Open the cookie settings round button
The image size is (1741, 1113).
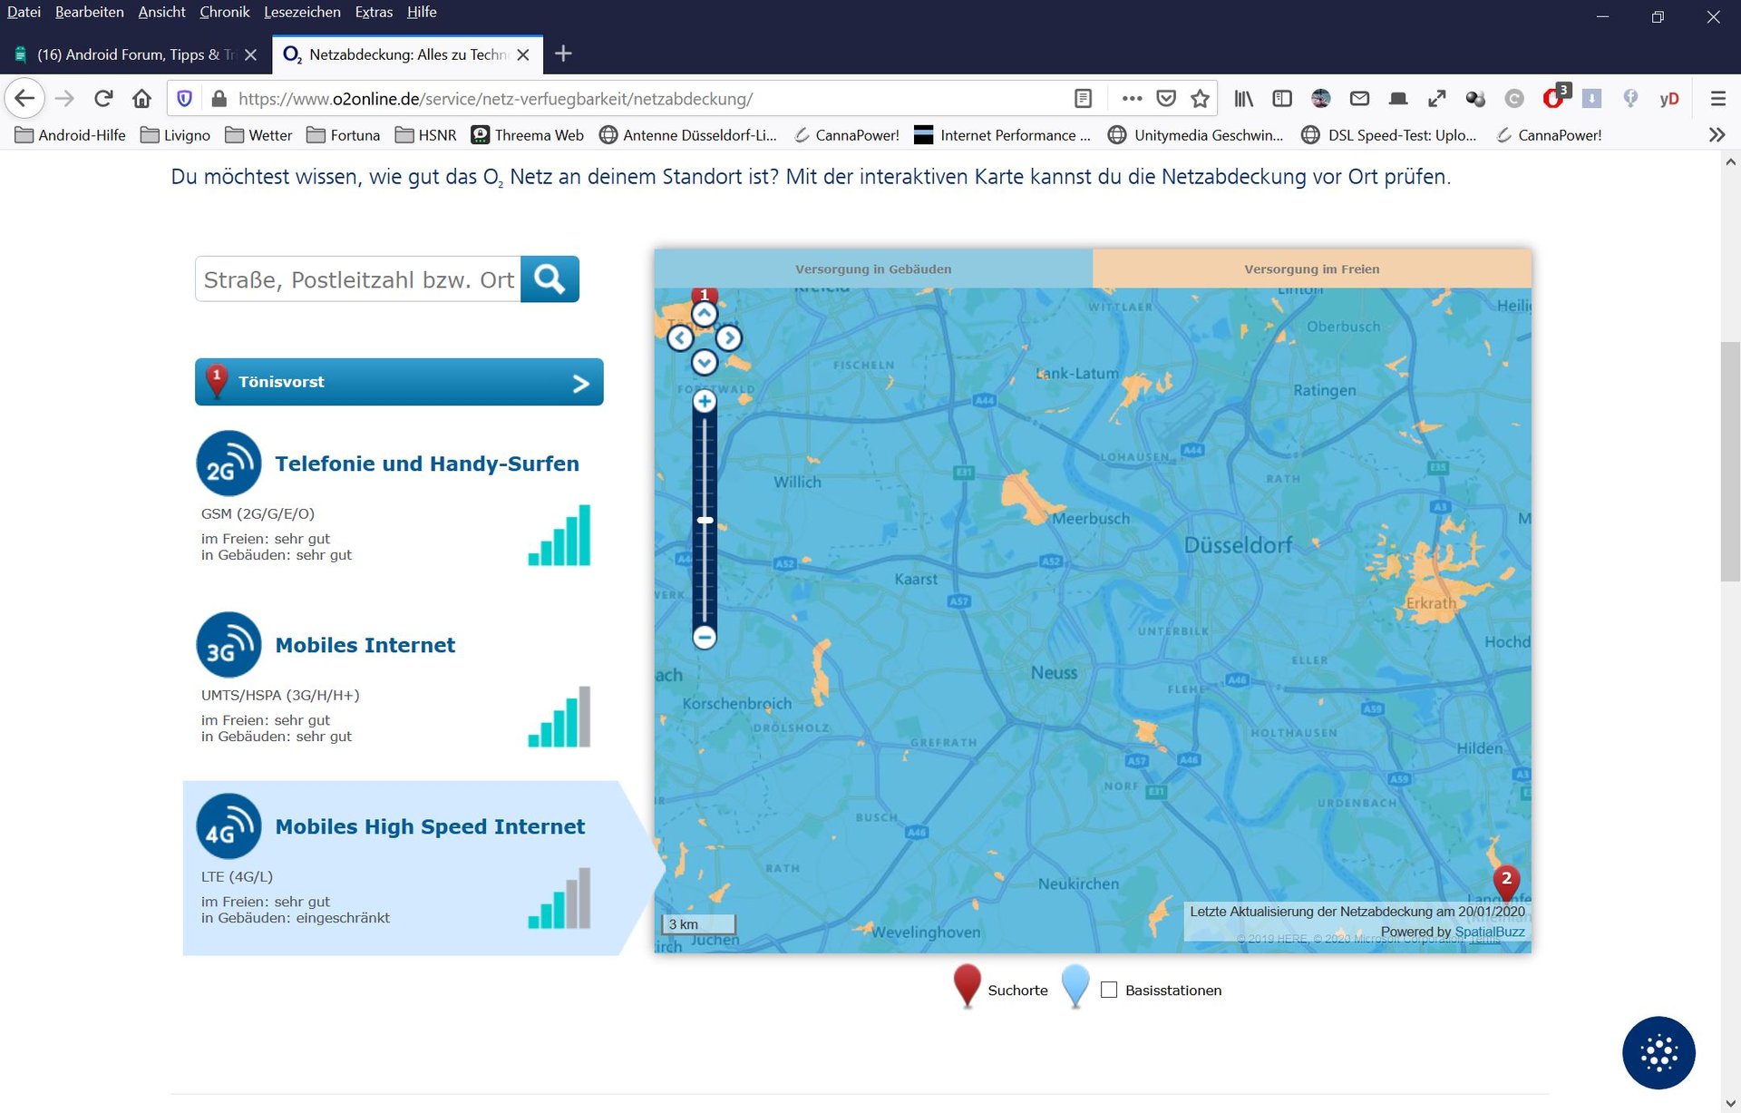click(1658, 1052)
